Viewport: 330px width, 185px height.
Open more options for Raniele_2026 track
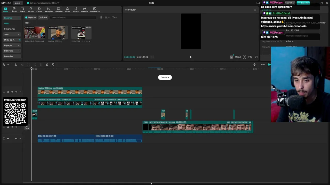(x=20, y=92)
